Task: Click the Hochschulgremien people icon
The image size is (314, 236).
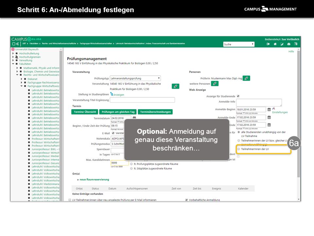Action: click(x=17, y=57)
